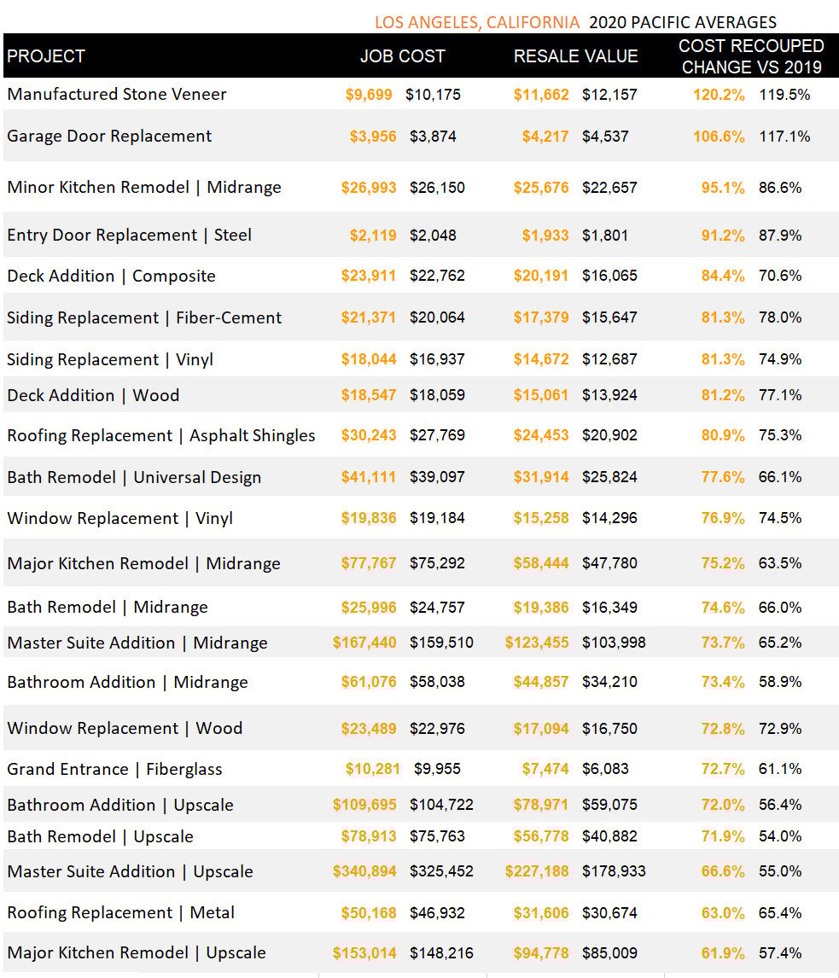This screenshot has height=978, width=839.
Task: Click Siding Replacement | Fiber-Cement project name
Action: [144, 317]
